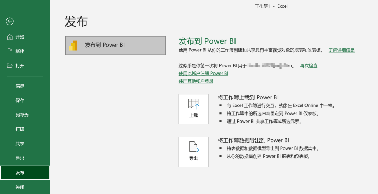Select the 打开 label in sidebar
The image size is (378, 194).
coord(20,65)
